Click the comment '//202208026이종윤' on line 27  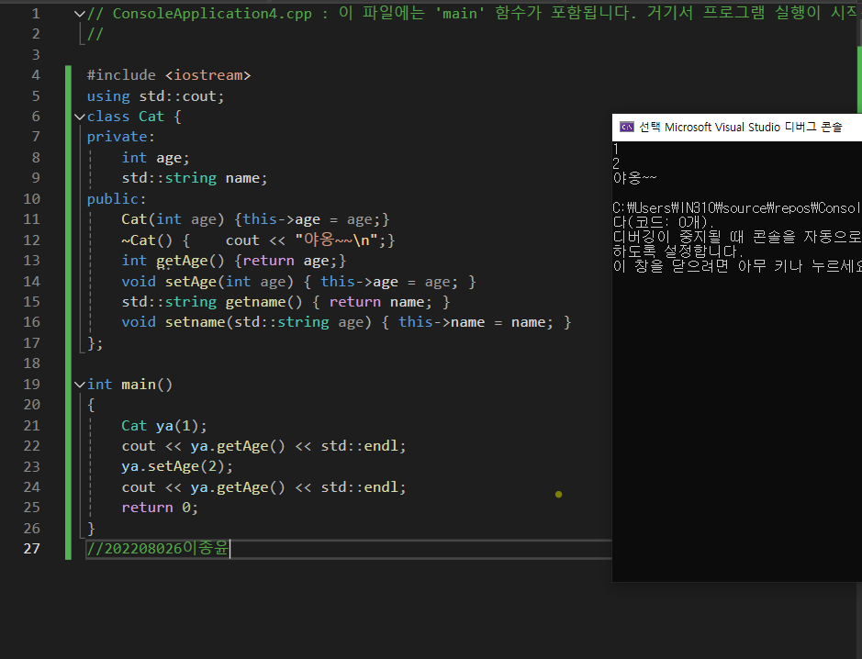pyautogui.click(x=158, y=549)
